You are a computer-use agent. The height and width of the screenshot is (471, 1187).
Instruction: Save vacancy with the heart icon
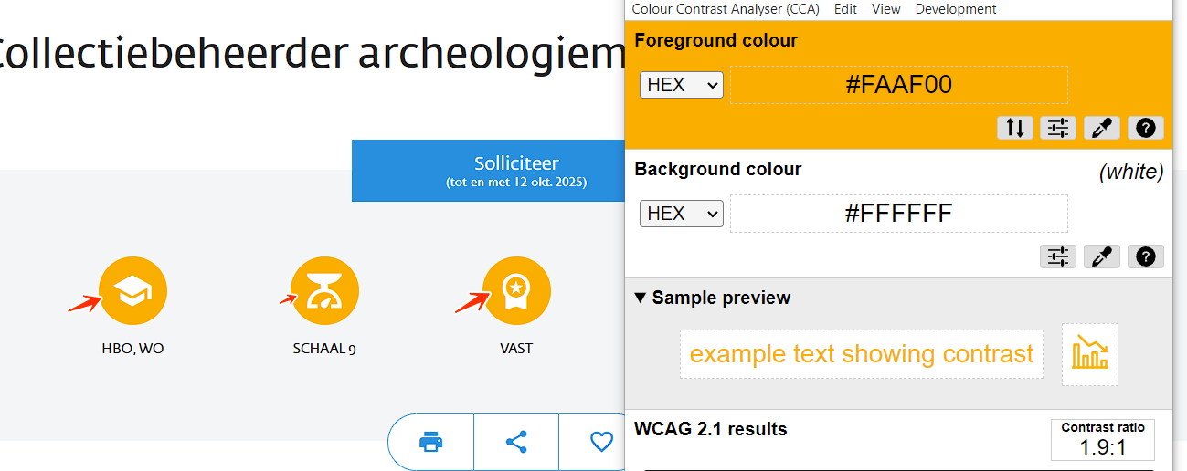click(x=600, y=443)
